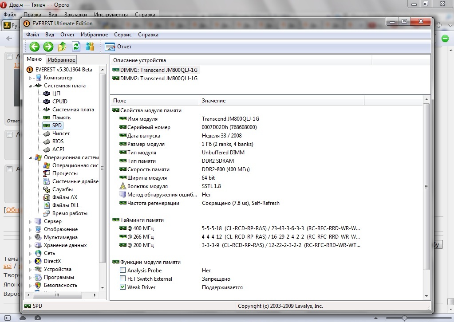This screenshot has height=322, width=454.
Task: Toggle the Analysis Probe checkbox
Action: tap(123, 270)
